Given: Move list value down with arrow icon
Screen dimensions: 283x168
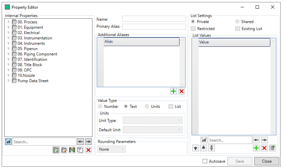Looking at the screenshot, I should tap(196, 148).
